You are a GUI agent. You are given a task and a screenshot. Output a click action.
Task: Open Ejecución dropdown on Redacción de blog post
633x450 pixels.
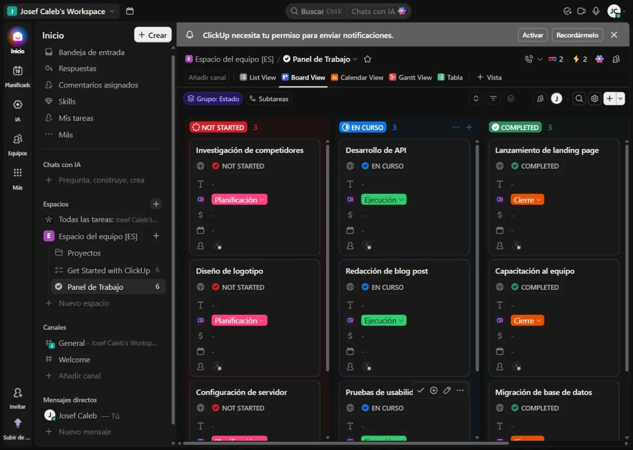coord(383,320)
